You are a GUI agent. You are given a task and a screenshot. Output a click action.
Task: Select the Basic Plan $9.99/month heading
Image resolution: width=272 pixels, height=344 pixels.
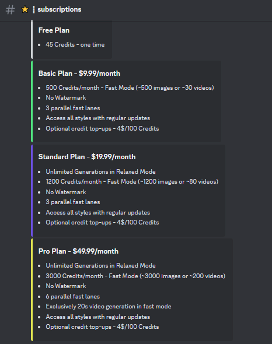pyautogui.click(x=79, y=73)
